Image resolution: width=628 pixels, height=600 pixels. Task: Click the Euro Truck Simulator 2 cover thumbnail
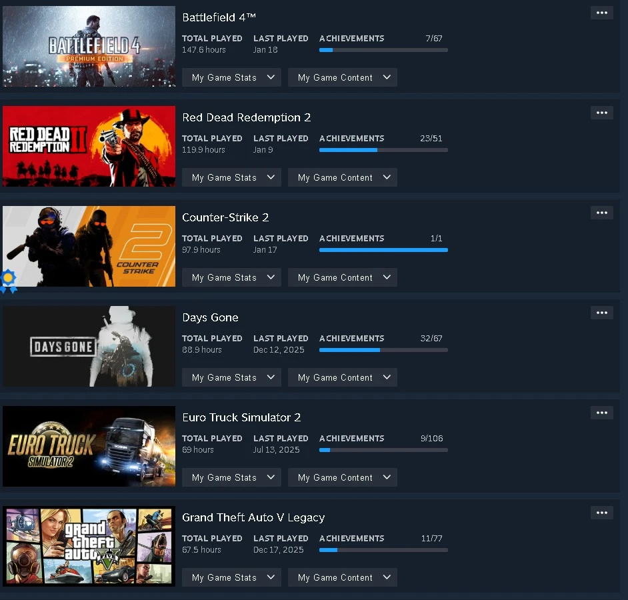tap(89, 446)
